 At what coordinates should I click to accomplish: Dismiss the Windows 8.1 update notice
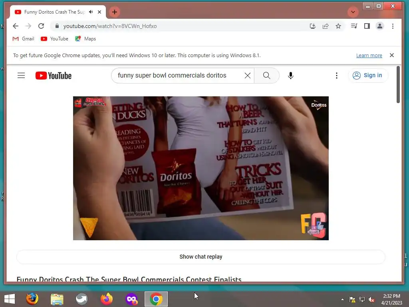[x=391, y=55]
